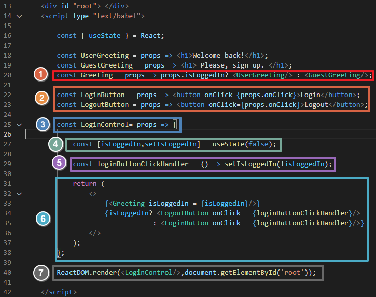Click 'getElementById' on line 40

coord(248,273)
